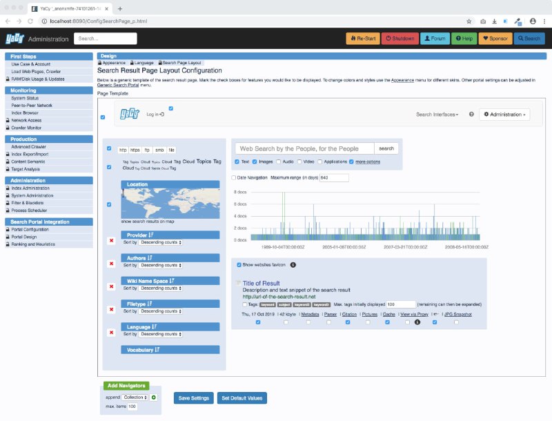Bookmark this page with the star icon
The width and height of the screenshot is (552, 421).
(469, 21)
